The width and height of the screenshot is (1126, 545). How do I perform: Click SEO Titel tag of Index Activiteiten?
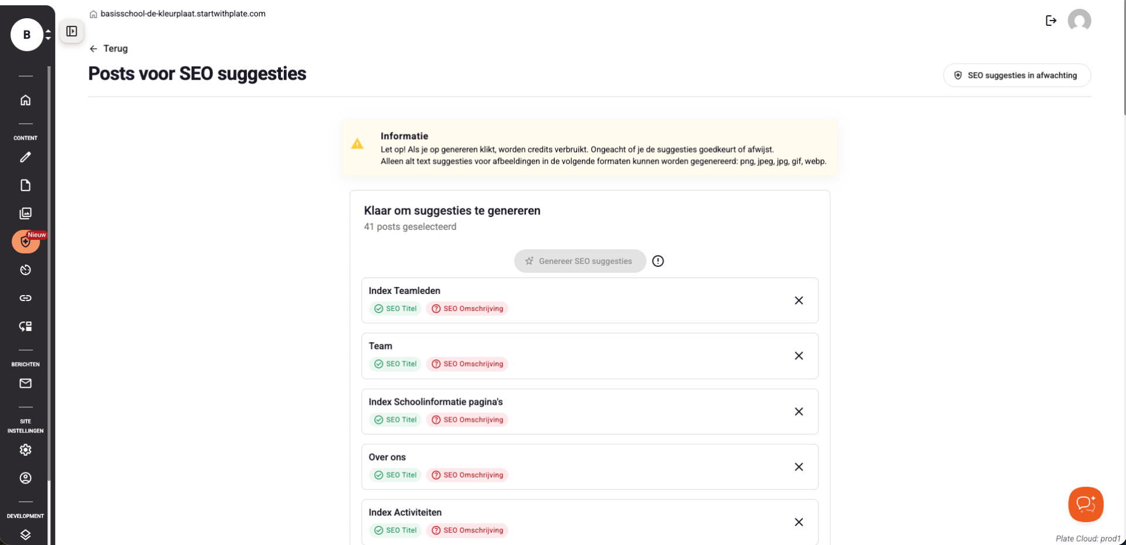click(x=395, y=530)
